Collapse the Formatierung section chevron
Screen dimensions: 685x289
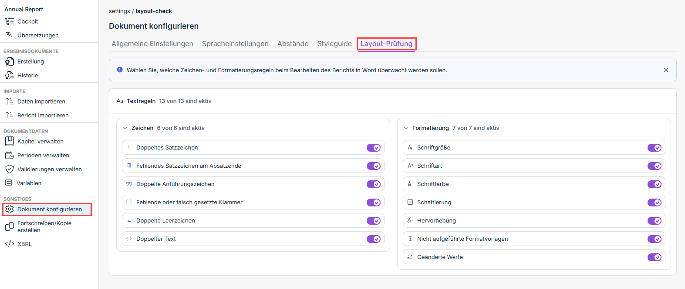406,128
